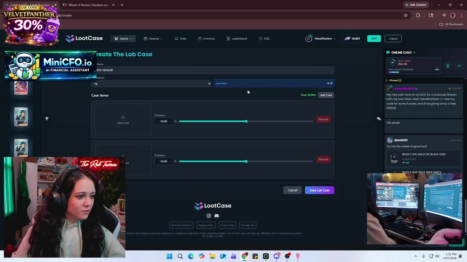Click the hourglass icon in chat panel
This screenshot has height=262, width=467.
coord(448,66)
